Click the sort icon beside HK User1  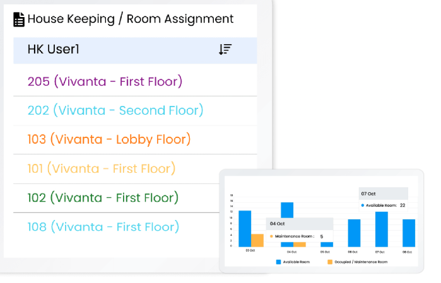pyautogui.click(x=225, y=49)
